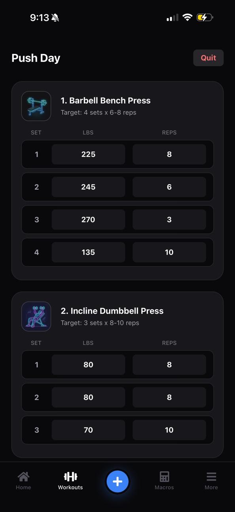This screenshot has height=512, width=235.
Task: Tap the Barbell Bench Press exercise icon
Action: tap(36, 106)
